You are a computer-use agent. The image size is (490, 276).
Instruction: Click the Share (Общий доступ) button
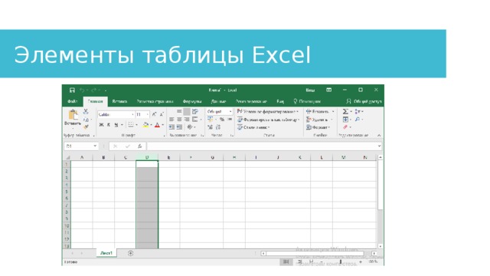(x=364, y=101)
